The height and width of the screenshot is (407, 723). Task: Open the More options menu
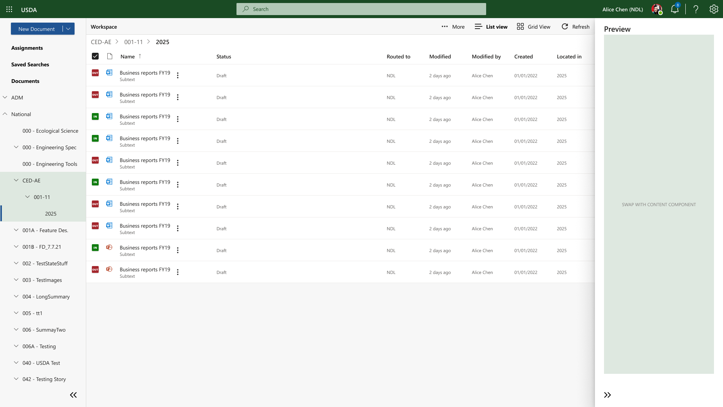tap(453, 27)
